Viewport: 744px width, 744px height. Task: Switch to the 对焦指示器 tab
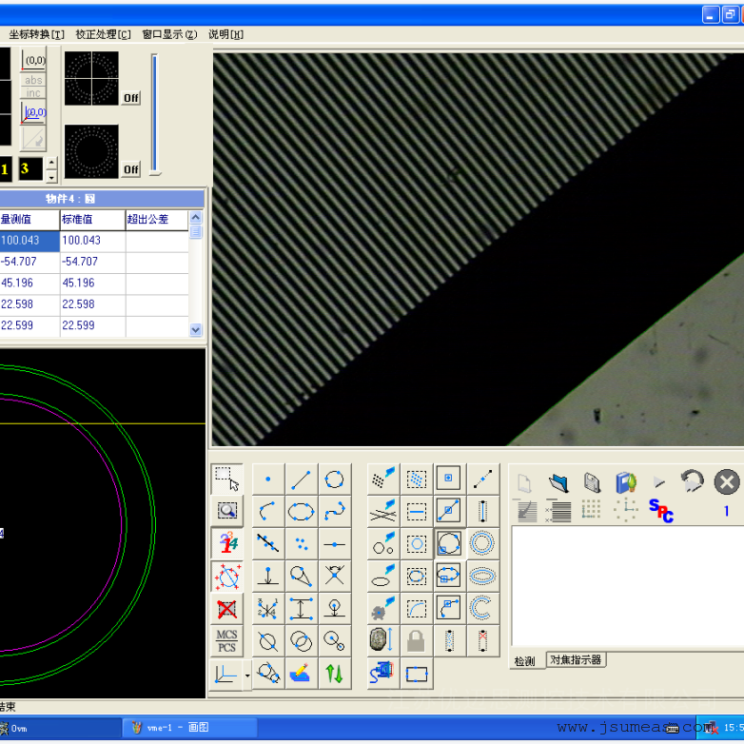point(576,660)
